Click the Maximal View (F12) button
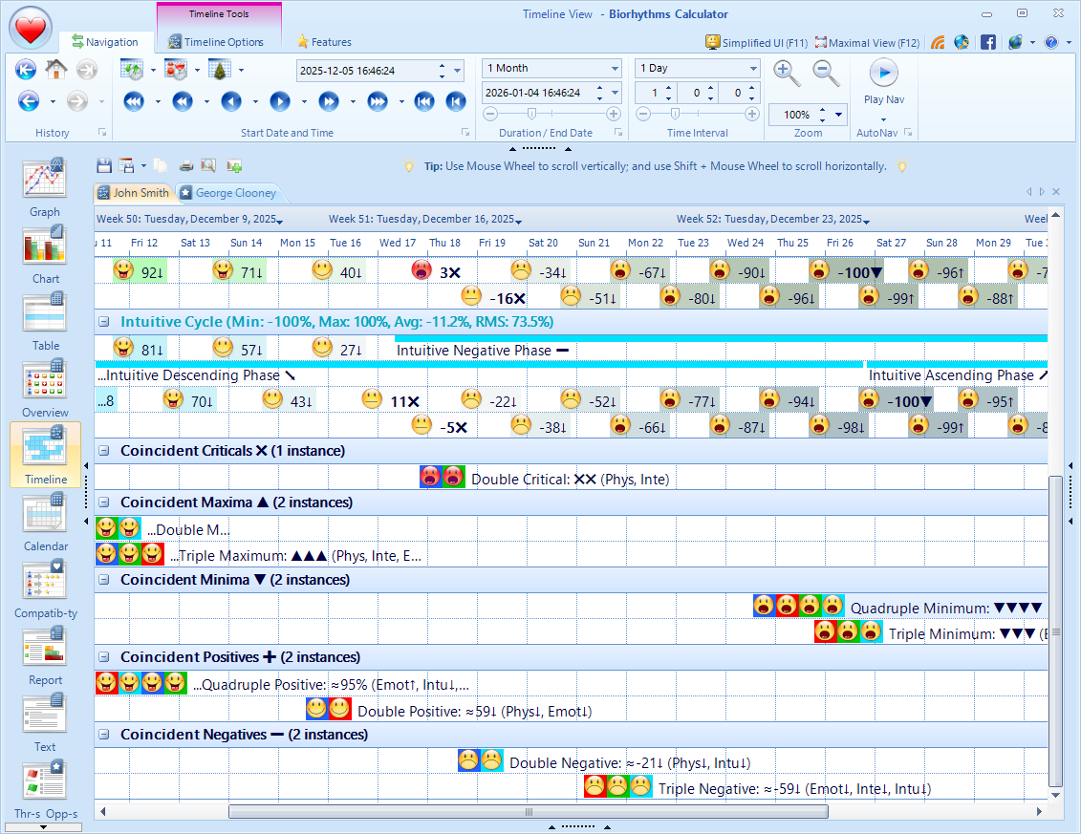This screenshot has height=834, width=1081. 868,42
